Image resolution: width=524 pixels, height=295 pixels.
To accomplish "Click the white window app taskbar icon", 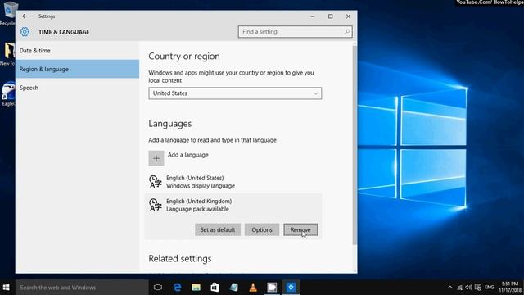I will tap(272, 288).
